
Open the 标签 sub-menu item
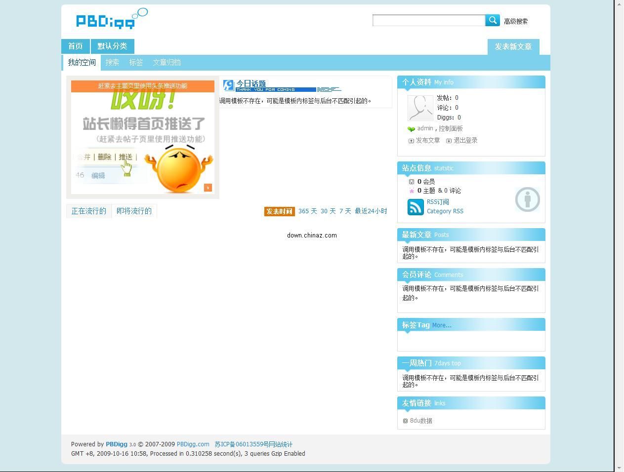click(136, 63)
